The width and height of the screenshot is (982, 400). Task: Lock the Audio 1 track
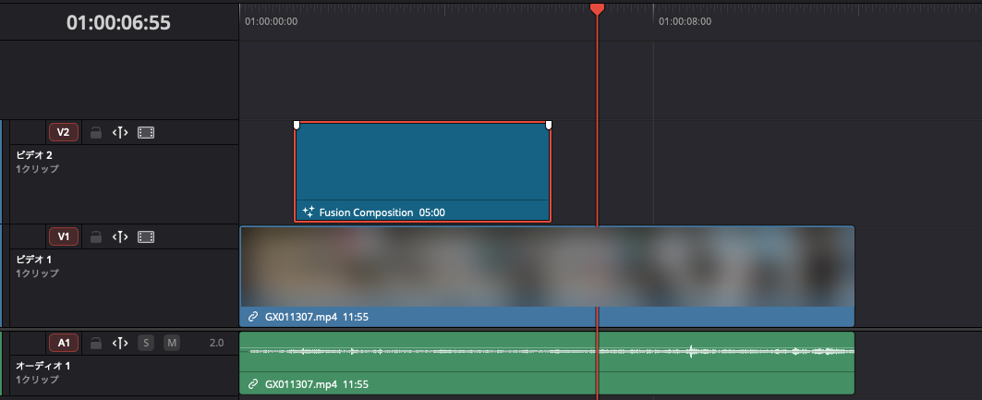coord(96,343)
